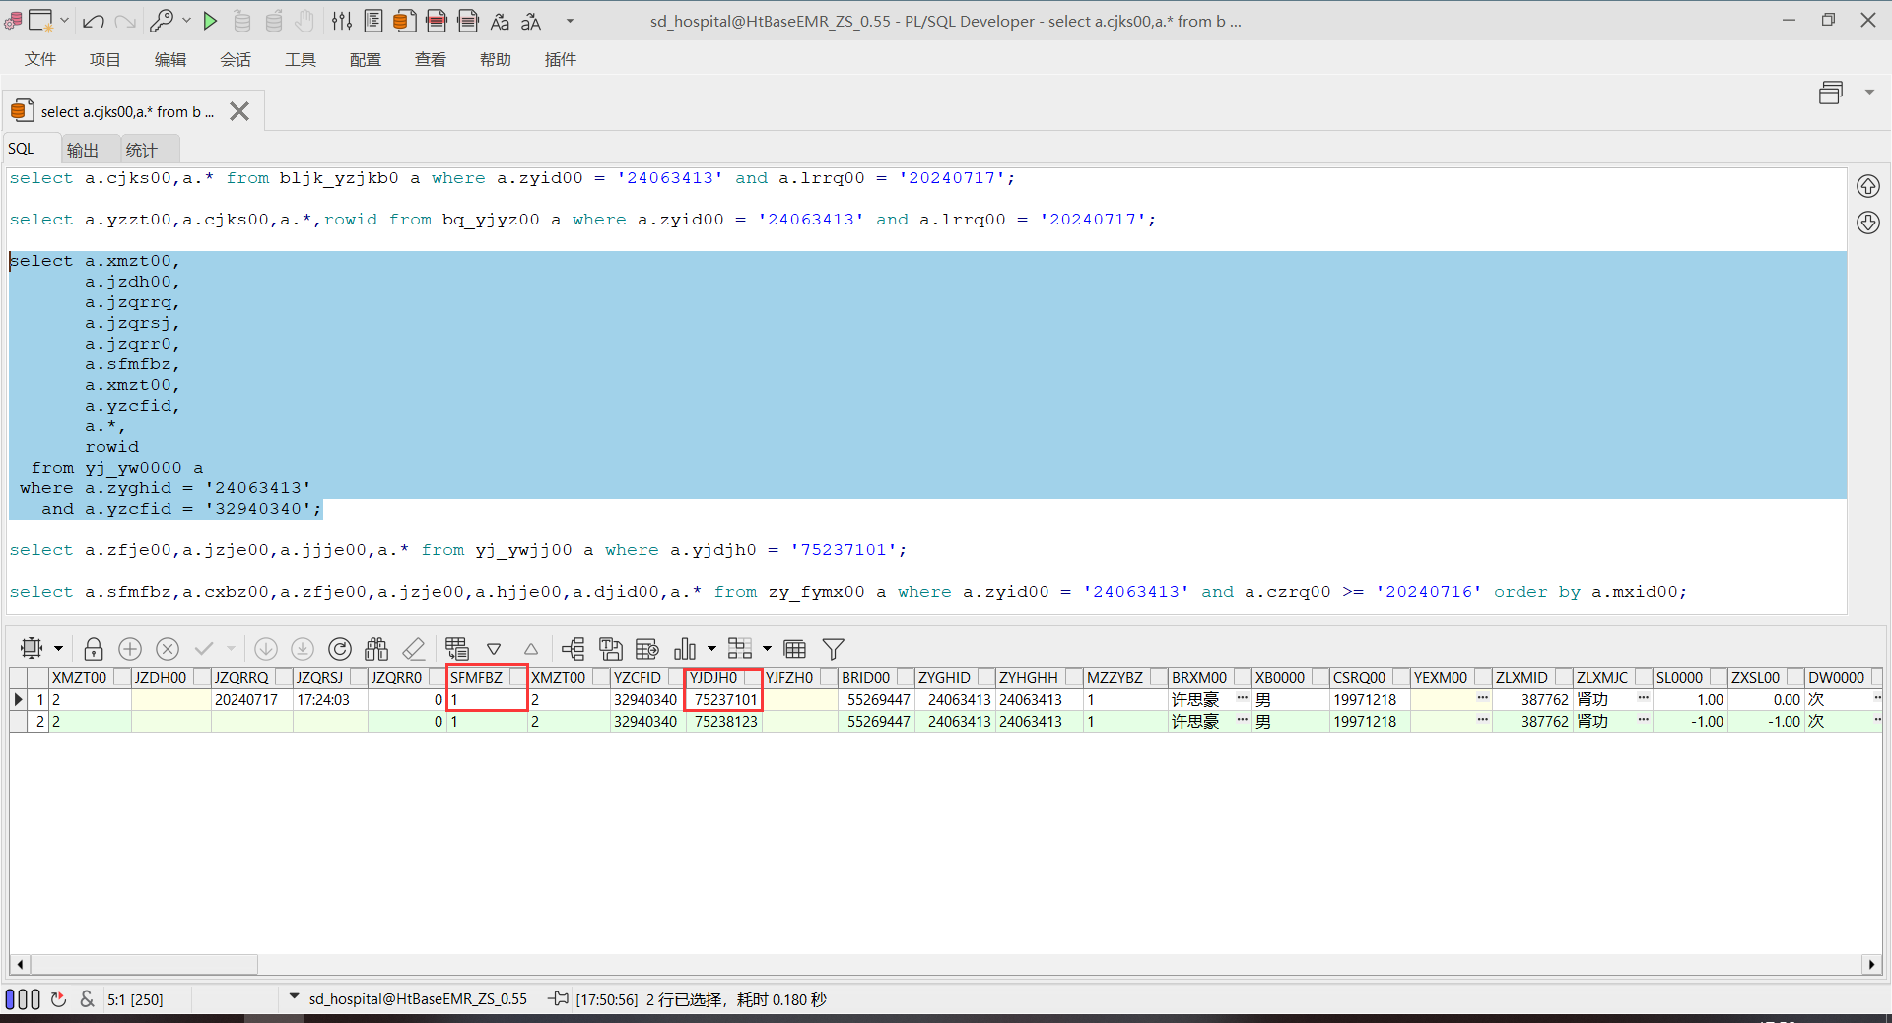Click inside the SQL editor on bq_yjyz00 line
The width and height of the screenshot is (1892, 1023).
(x=583, y=220)
